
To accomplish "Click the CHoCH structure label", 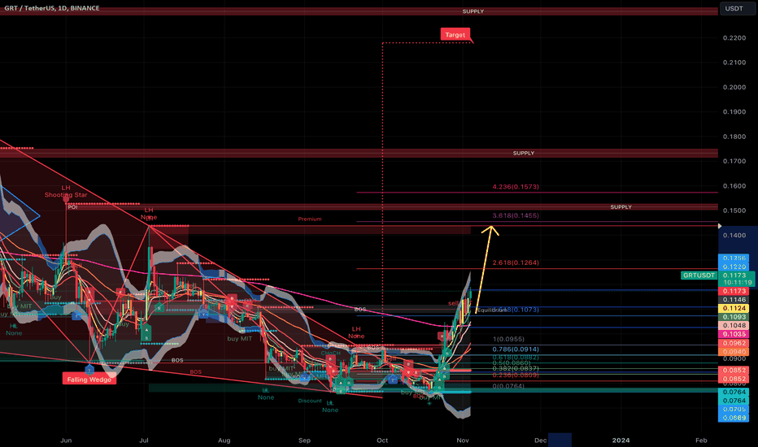I will pyautogui.click(x=331, y=354).
